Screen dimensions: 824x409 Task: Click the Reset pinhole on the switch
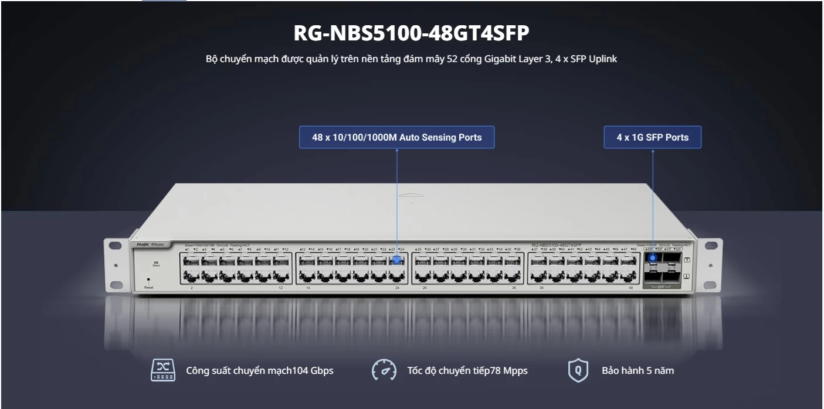[148, 280]
